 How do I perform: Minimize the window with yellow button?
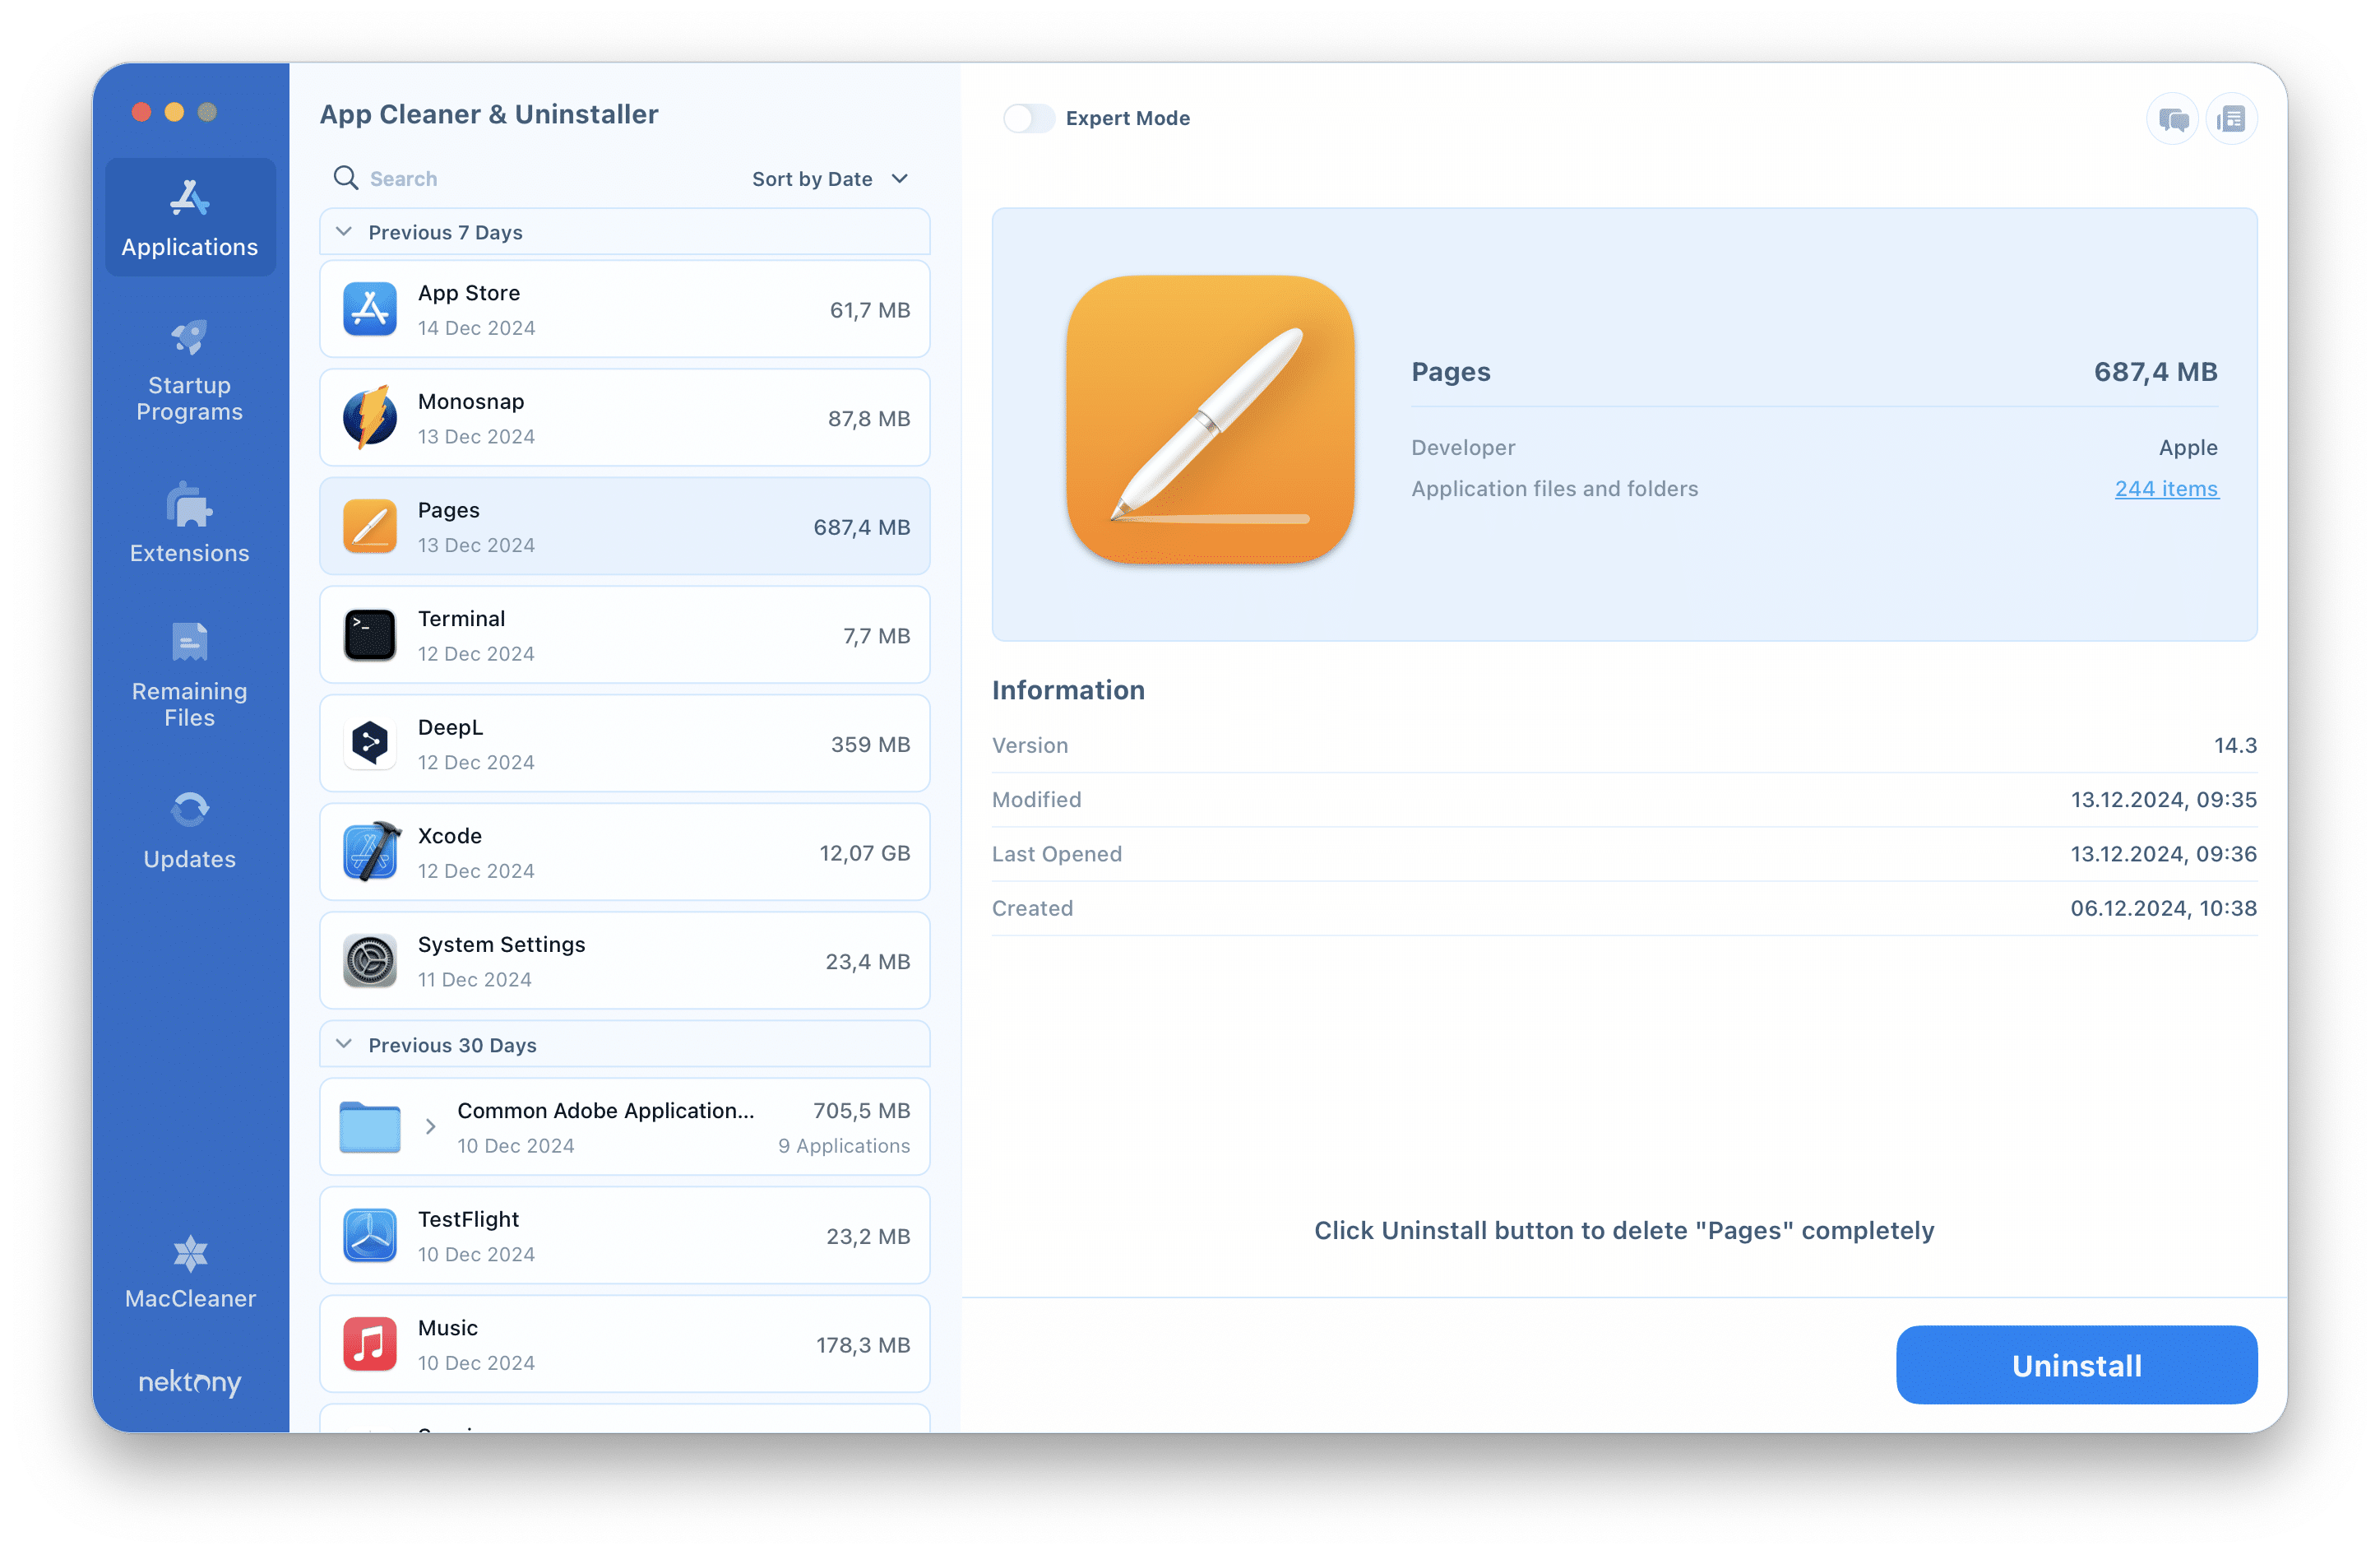click(x=175, y=111)
